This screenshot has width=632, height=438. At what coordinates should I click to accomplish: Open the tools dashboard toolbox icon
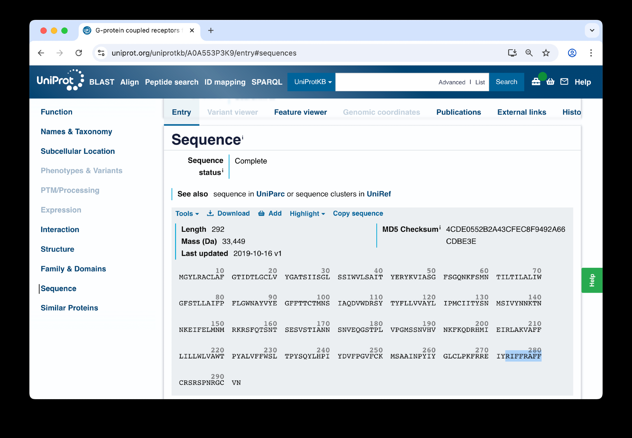pos(536,82)
